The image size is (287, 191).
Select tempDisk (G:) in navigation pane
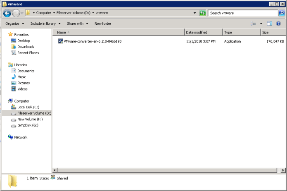[28, 125]
